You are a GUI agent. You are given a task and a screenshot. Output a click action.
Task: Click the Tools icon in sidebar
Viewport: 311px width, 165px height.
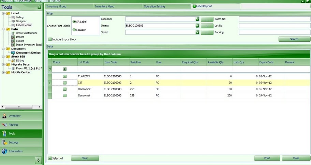[4, 134]
